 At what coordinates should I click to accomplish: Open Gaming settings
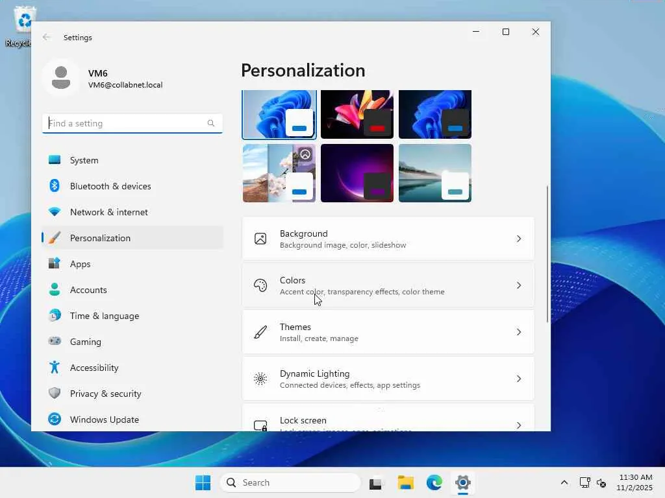click(132, 341)
